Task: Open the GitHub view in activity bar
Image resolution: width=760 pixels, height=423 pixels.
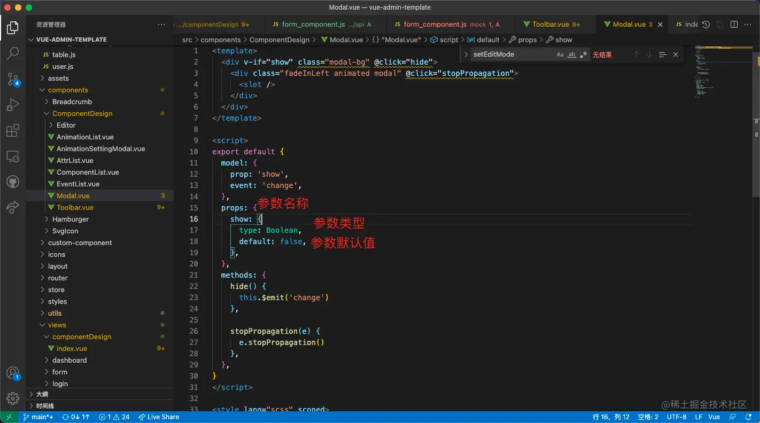Action: [x=13, y=182]
